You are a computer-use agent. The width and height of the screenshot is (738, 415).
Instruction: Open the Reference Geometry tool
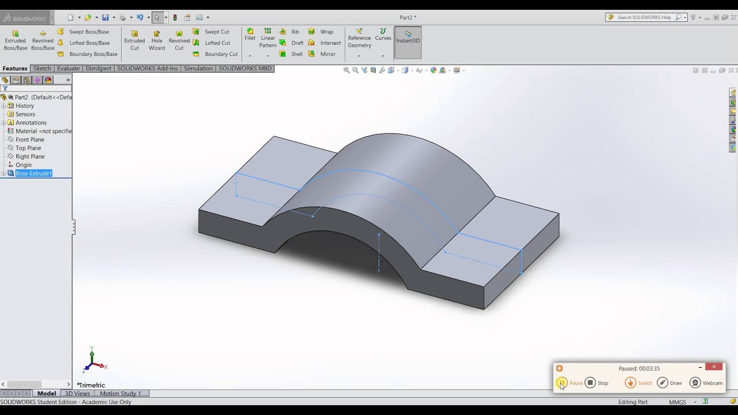pos(359,38)
